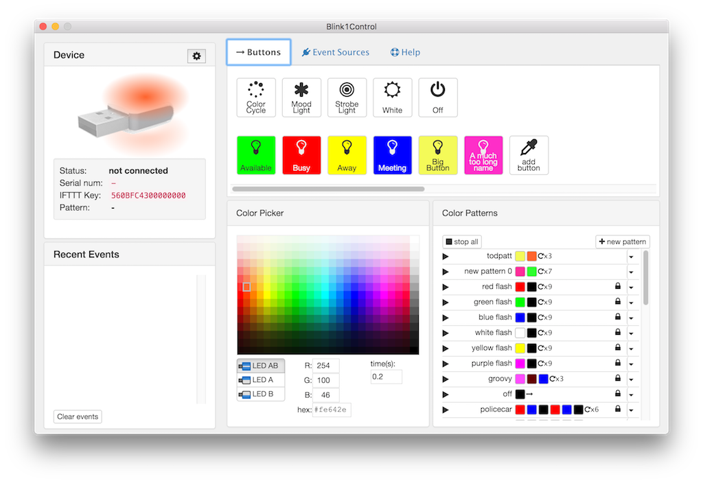Image resolution: width=703 pixels, height=483 pixels.
Task: Select LED B option
Action: [x=260, y=394]
